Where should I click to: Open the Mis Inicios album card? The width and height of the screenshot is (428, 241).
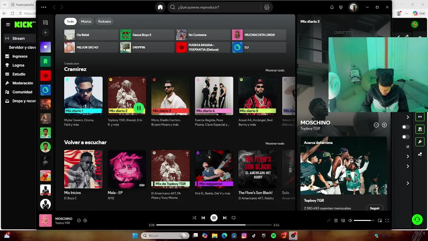(83, 175)
